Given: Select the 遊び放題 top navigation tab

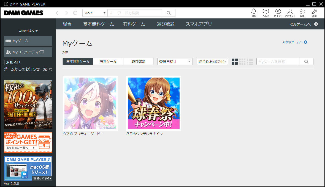Looking at the screenshot, I should (x=166, y=24).
